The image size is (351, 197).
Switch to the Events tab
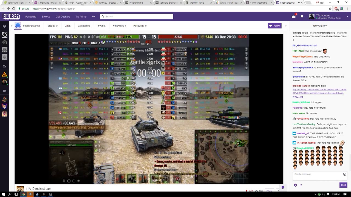(101, 26)
